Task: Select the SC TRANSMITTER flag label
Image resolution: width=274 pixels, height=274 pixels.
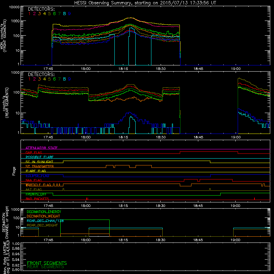Action: 39,166
